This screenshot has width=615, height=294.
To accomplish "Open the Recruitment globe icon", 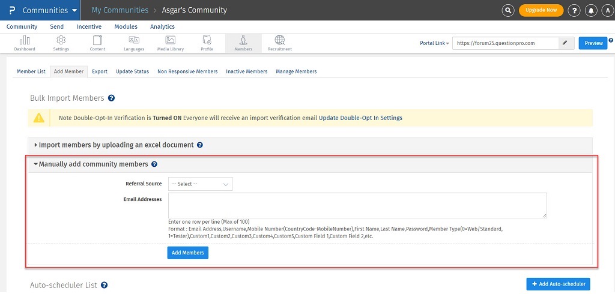I will [x=280, y=40].
